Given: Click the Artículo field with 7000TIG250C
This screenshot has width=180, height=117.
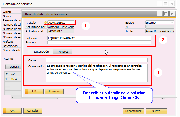Looking at the screenshot, I should [x=61, y=22].
